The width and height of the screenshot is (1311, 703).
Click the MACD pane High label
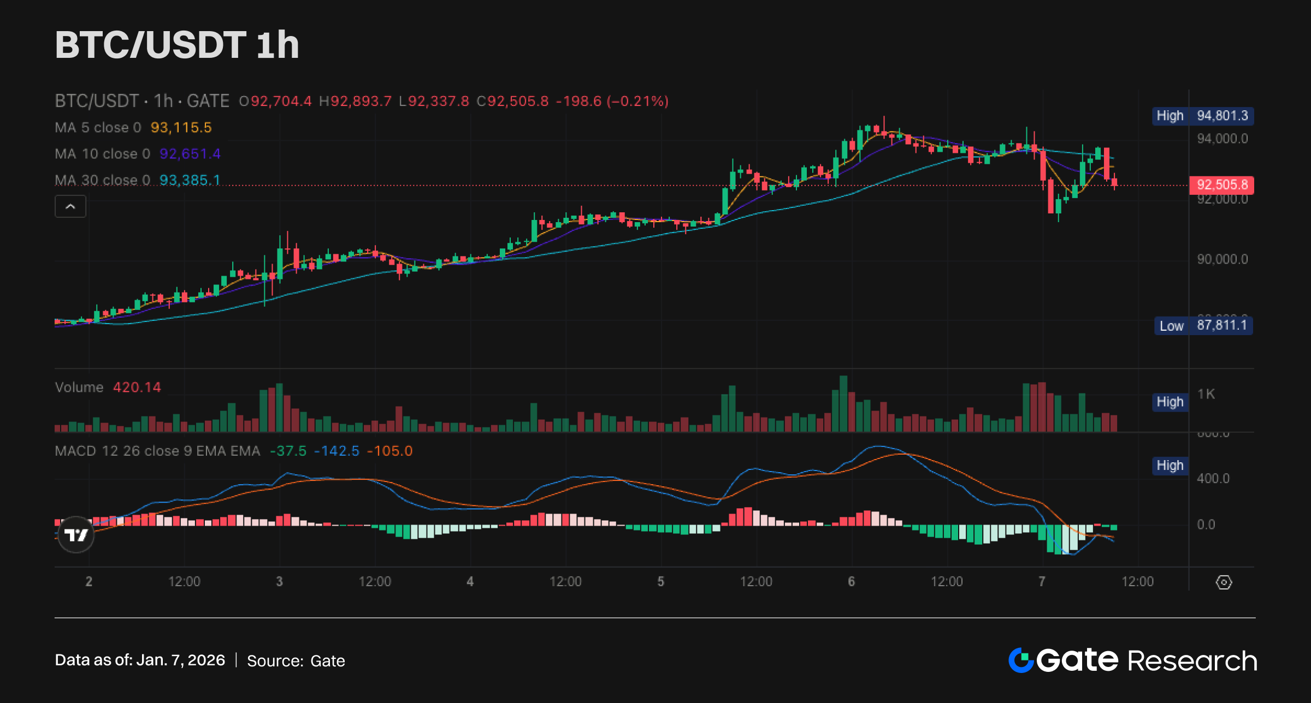click(x=1170, y=466)
